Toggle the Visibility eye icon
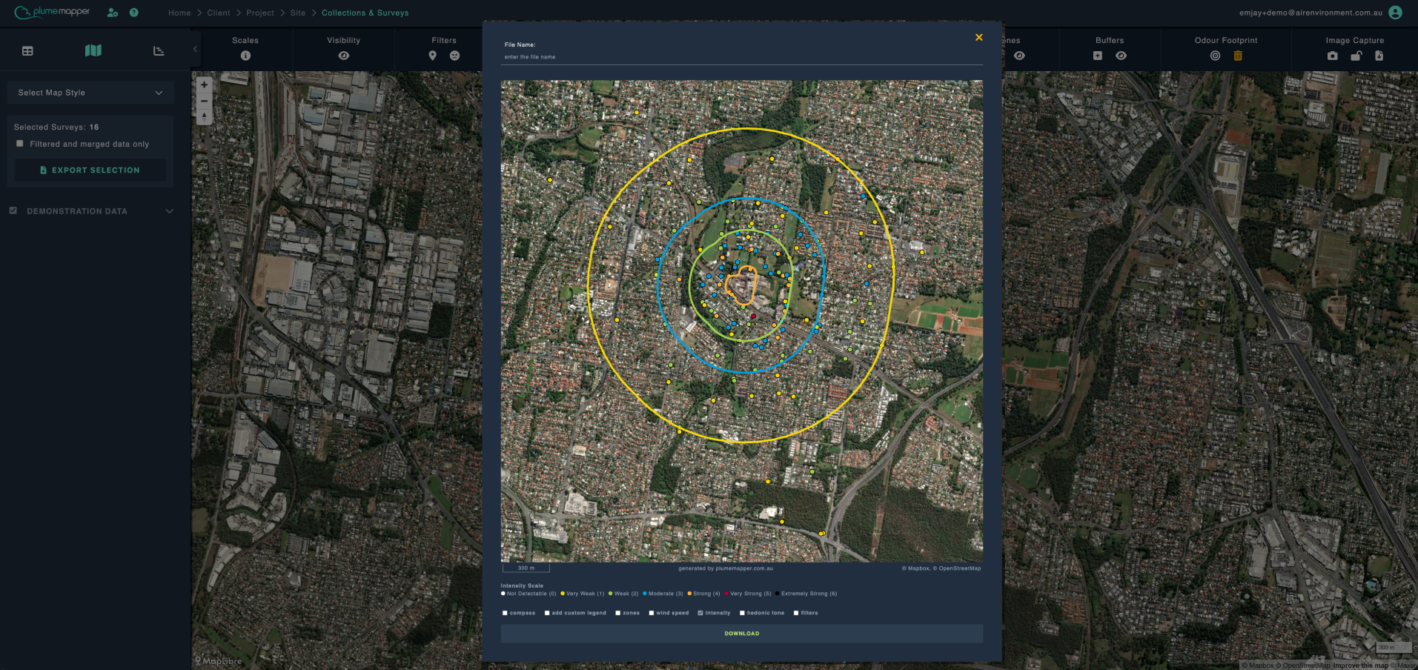 pos(344,56)
